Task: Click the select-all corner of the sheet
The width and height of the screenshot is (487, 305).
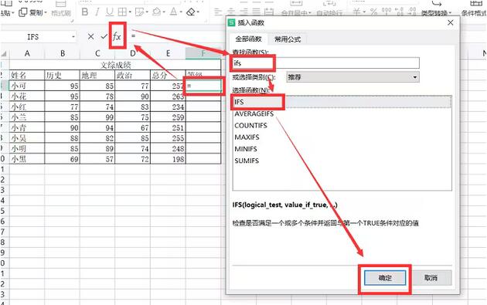Action: (x=4, y=54)
